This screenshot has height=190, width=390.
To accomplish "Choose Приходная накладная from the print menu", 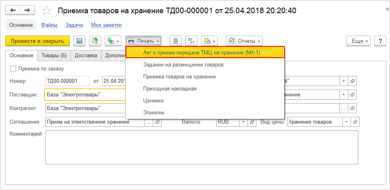I will (x=169, y=88).
